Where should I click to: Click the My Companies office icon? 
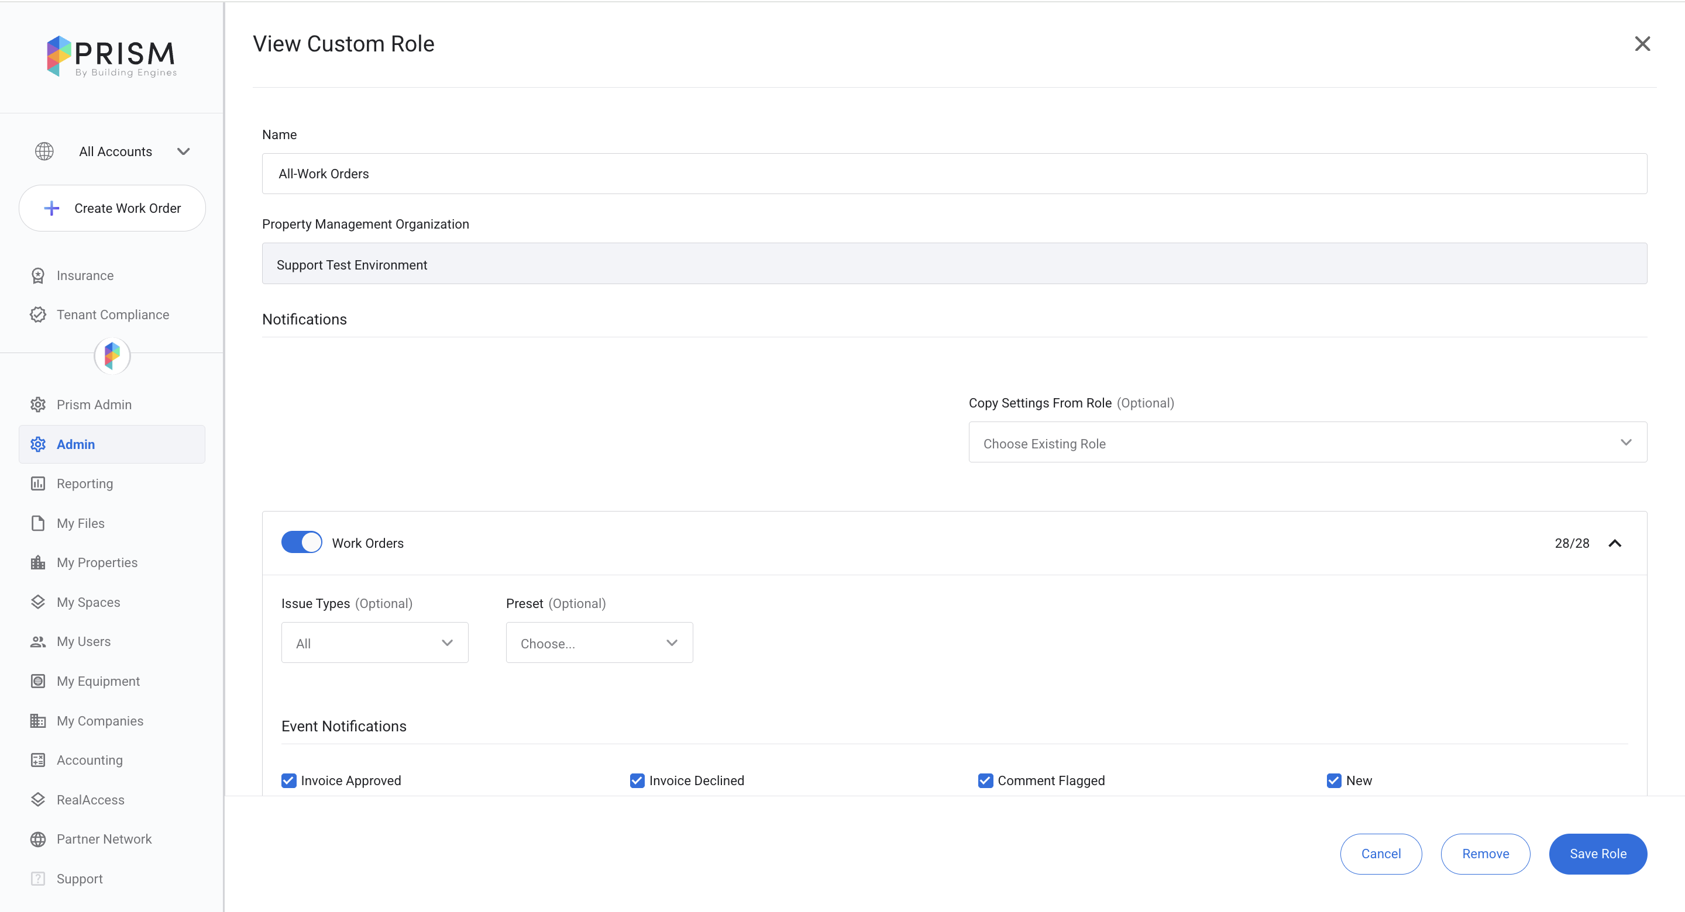pyautogui.click(x=38, y=721)
